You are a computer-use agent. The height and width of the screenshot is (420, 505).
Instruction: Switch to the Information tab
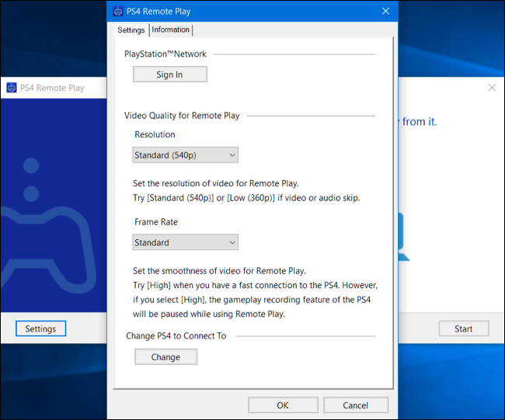(x=170, y=30)
